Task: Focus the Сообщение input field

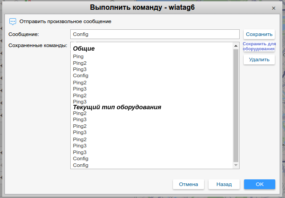Action: coord(155,34)
